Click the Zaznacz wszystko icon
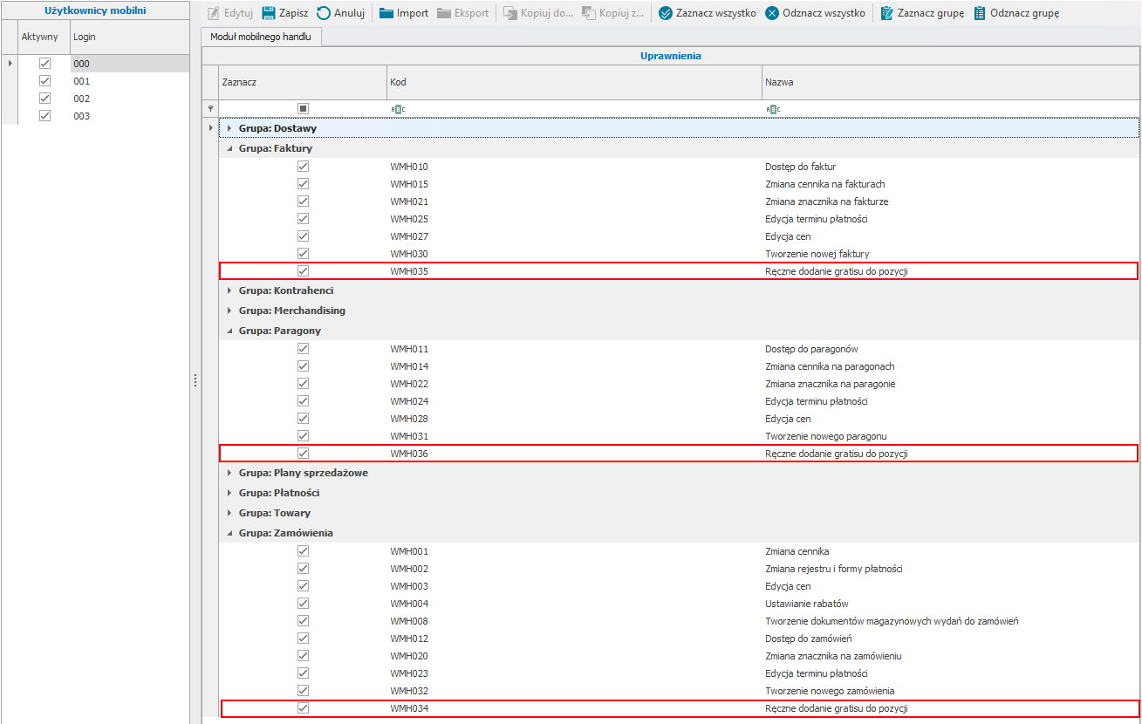1142x724 pixels. coord(666,13)
